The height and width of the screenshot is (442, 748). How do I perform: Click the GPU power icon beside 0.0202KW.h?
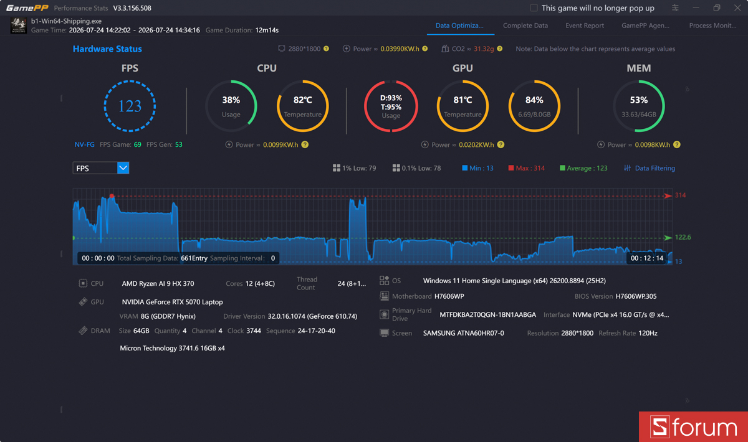(425, 144)
